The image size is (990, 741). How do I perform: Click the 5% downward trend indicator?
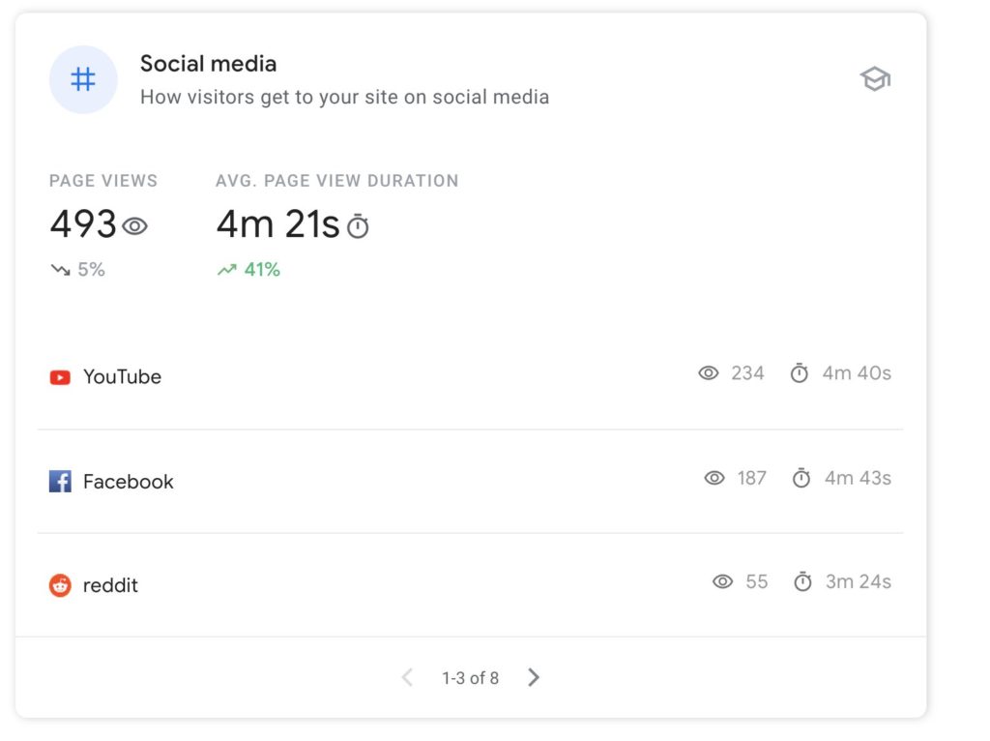[77, 270]
